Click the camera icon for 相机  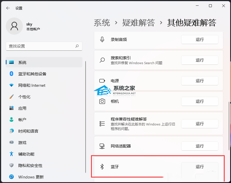pyautogui.click(x=102, y=101)
